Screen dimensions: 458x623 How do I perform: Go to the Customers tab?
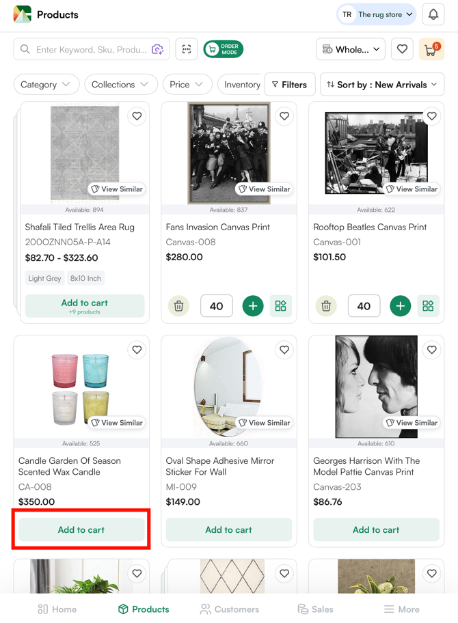tap(229, 609)
